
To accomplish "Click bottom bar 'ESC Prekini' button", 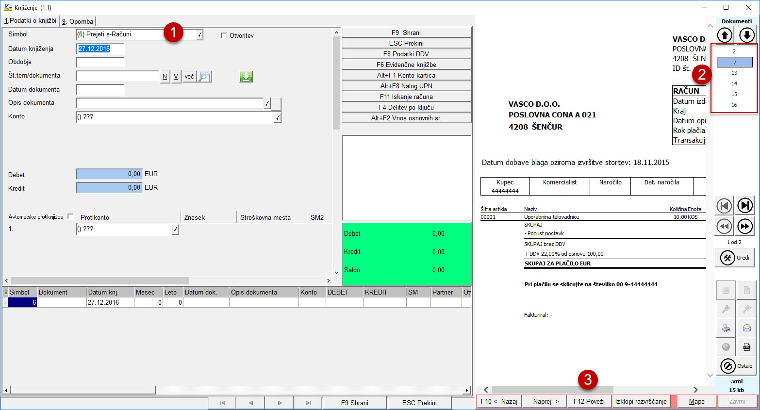I will [419, 403].
